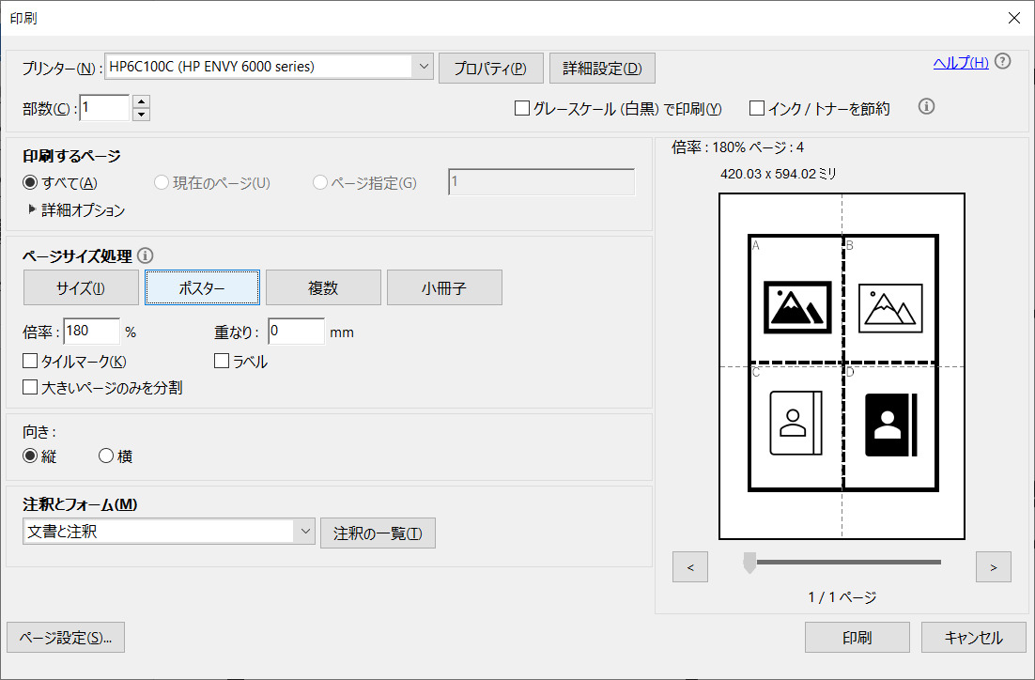Click the info icon next to ページサイズ処理
Screen dimensions: 1035x680
coord(146,255)
